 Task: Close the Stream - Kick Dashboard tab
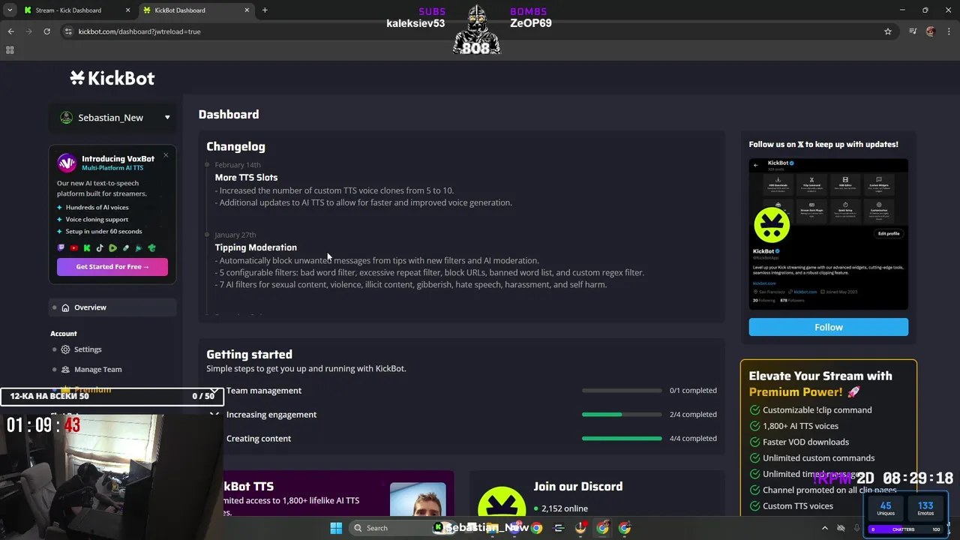[127, 10]
